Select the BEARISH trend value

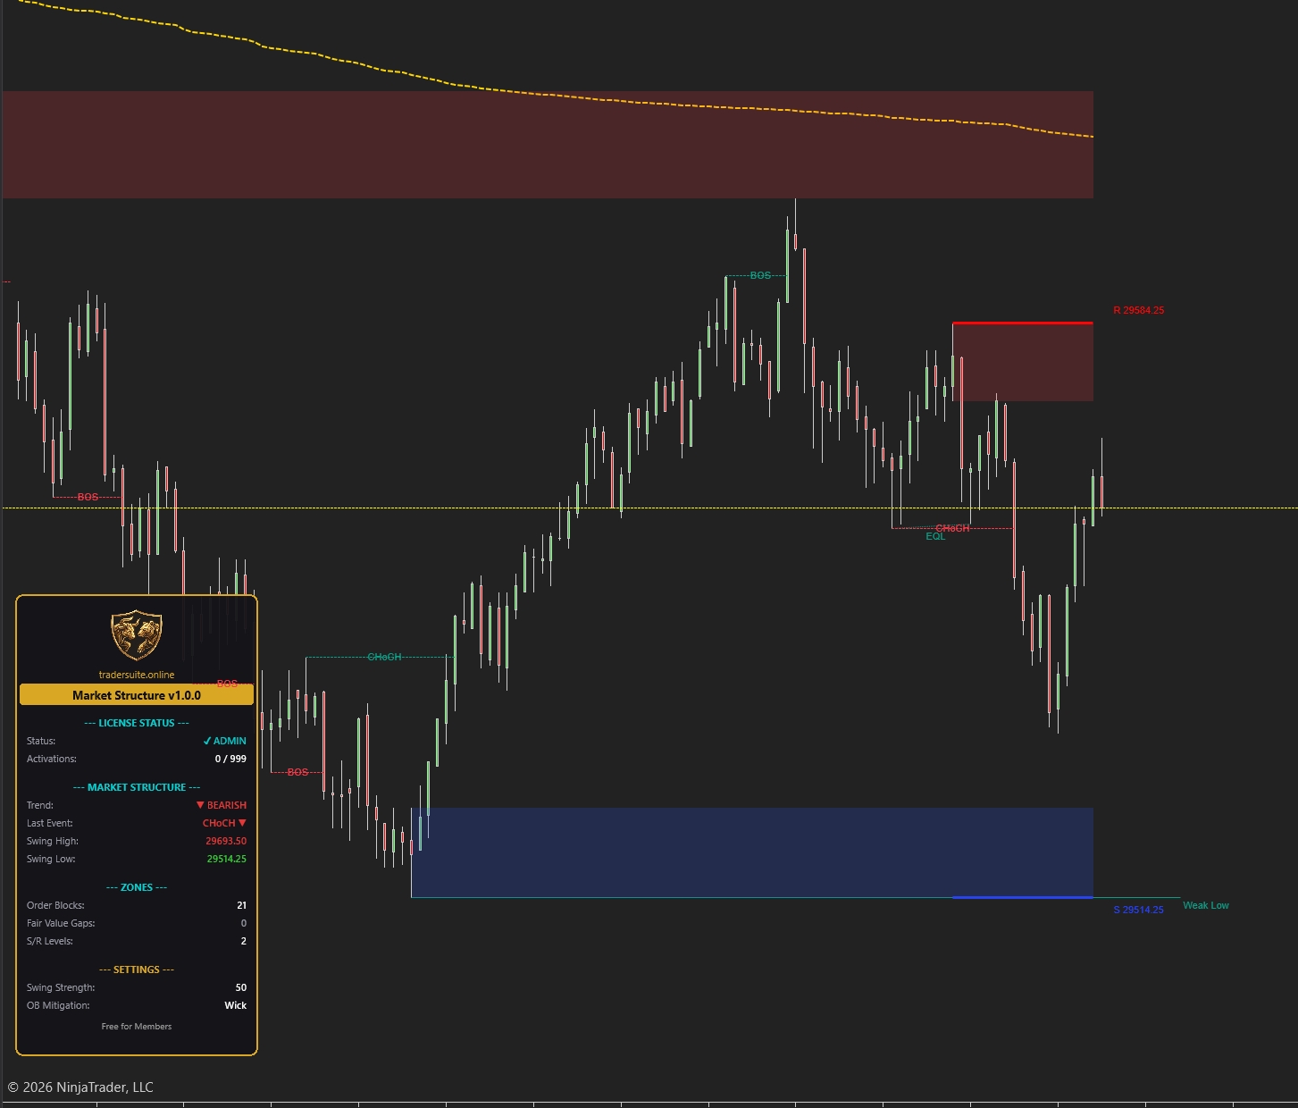pos(221,805)
